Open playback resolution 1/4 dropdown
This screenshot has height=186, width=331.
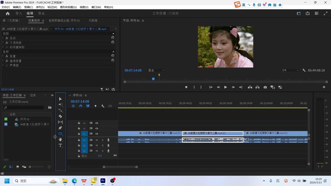pos(290,70)
